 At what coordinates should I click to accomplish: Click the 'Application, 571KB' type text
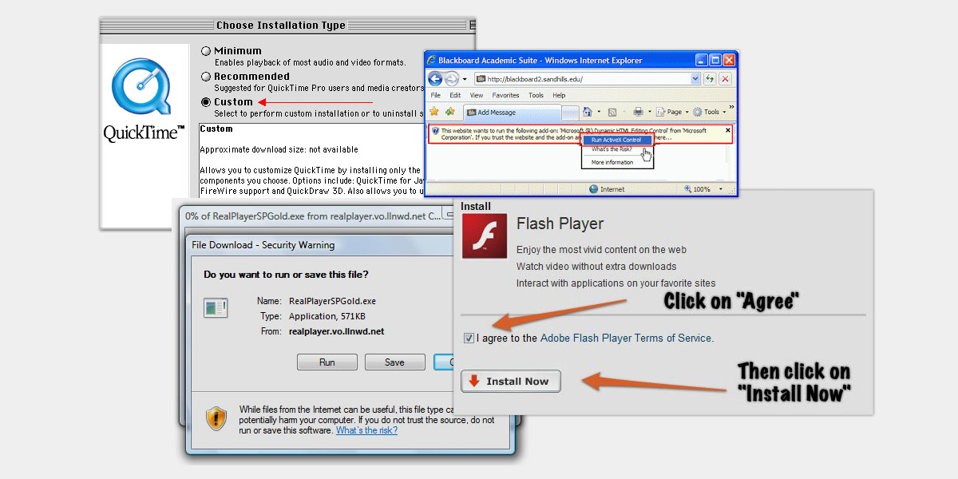point(327,317)
